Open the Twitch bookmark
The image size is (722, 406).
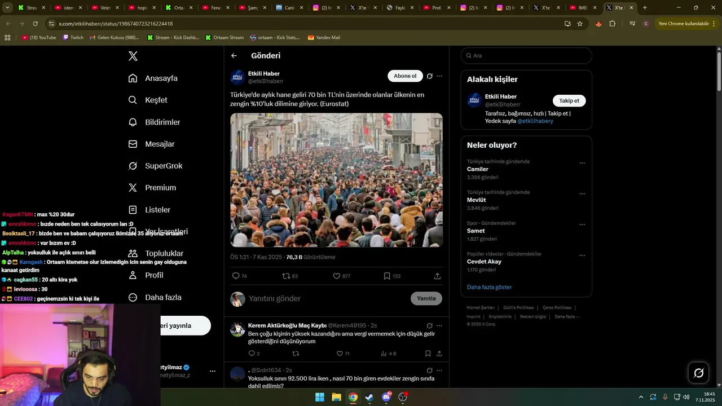click(73, 37)
